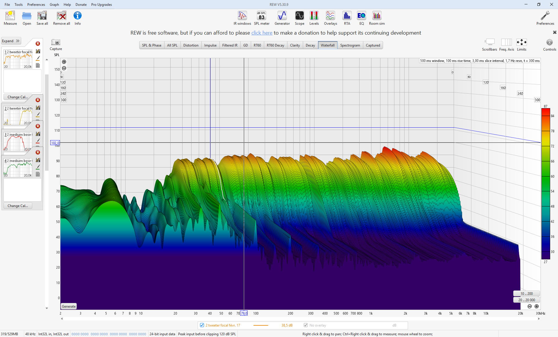558x337 pixels.
Task: Toggle Scrollbars display
Action: pos(489,42)
